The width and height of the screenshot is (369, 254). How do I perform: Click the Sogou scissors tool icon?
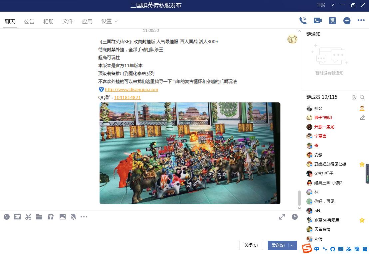click(349, 249)
